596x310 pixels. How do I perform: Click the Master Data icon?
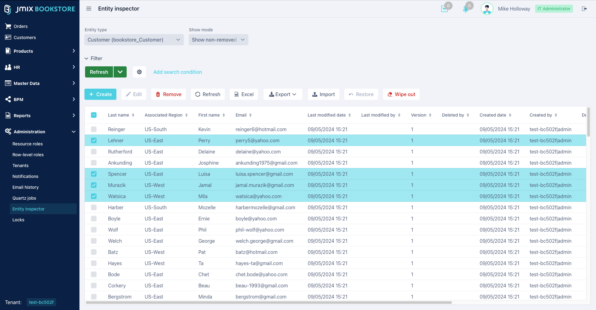8,83
